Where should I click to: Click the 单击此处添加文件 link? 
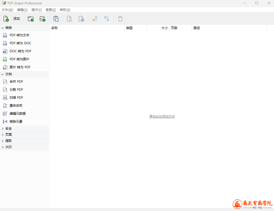[x=162, y=117]
